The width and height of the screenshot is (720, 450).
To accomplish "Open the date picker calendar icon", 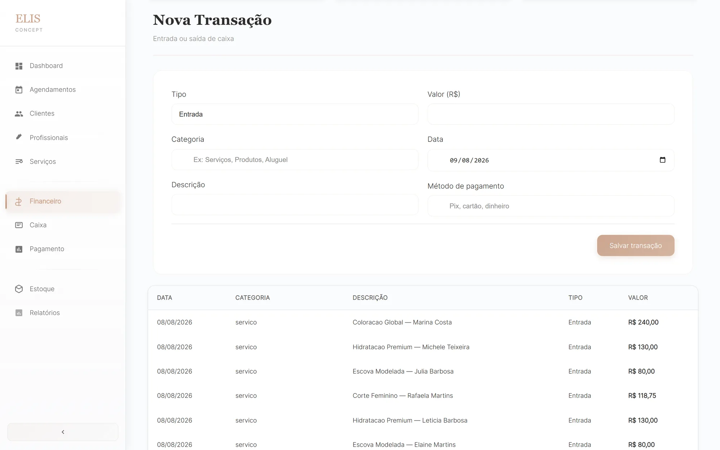I will coord(662,160).
